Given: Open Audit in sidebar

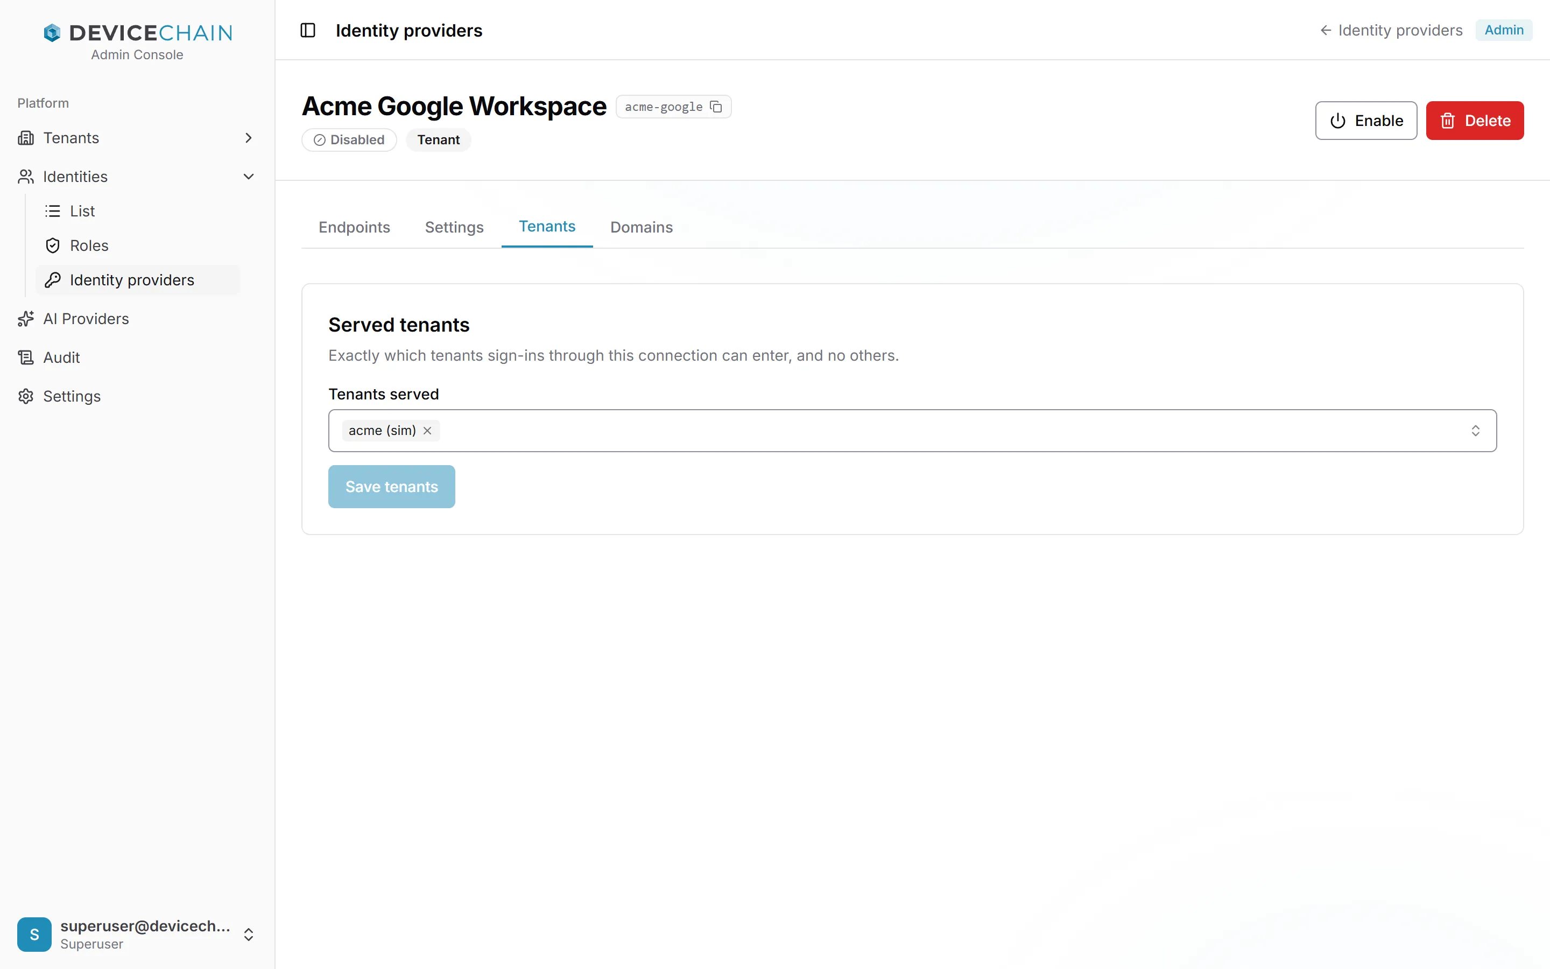Looking at the screenshot, I should [x=137, y=357].
